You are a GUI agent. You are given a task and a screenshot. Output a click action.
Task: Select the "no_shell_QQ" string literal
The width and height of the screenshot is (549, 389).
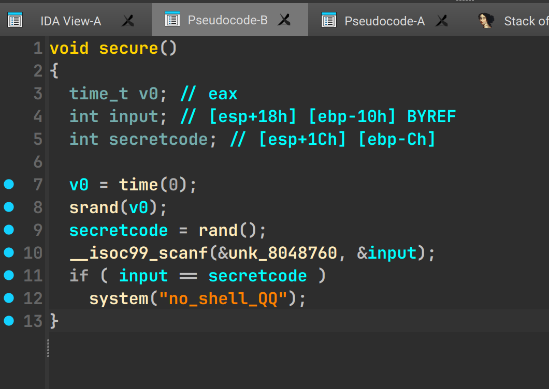[222, 299]
